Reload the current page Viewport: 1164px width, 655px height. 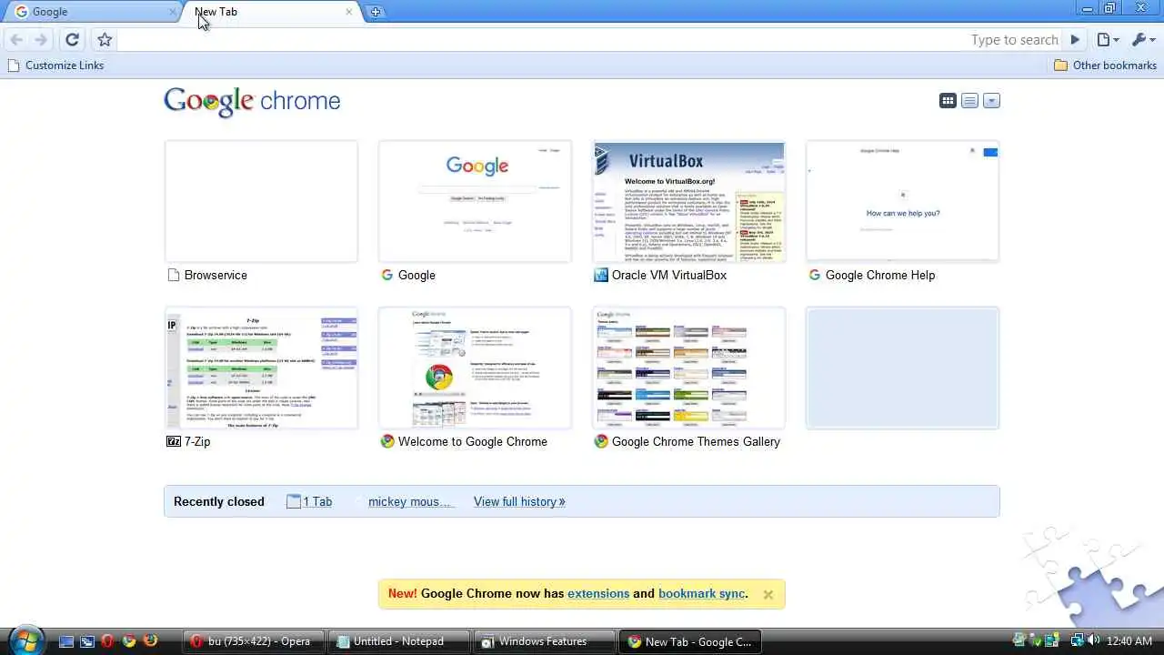pos(72,39)
